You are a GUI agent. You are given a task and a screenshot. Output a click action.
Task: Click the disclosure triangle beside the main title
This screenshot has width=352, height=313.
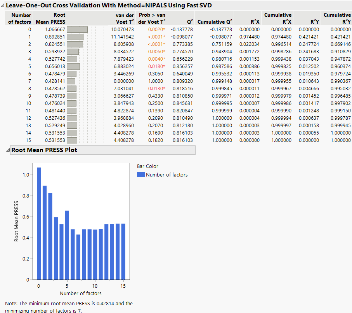coord(3,5)
